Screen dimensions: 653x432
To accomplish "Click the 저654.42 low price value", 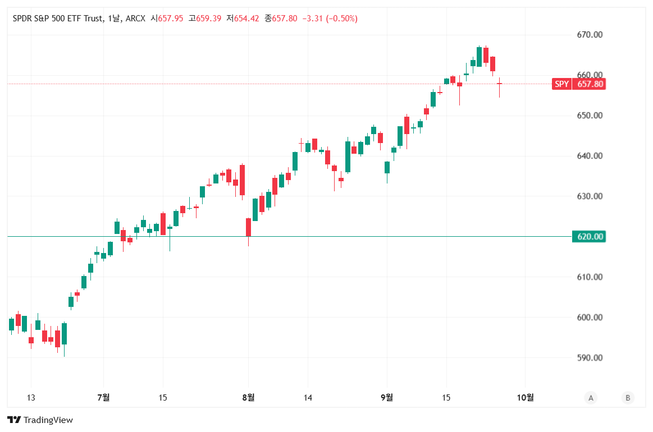I will 243,19.
